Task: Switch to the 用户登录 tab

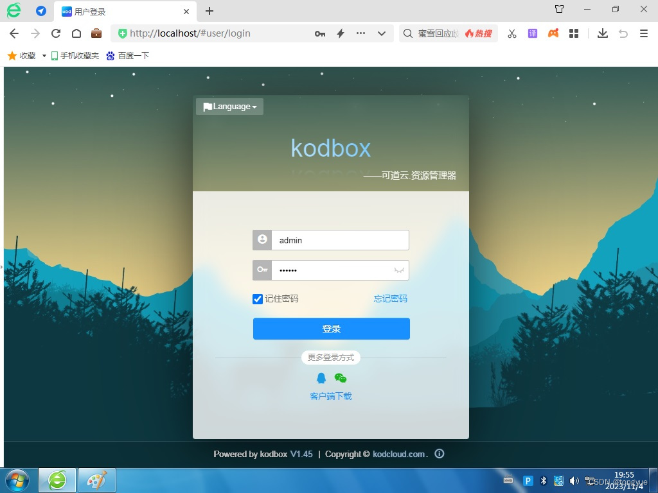Action: [124, 12]
